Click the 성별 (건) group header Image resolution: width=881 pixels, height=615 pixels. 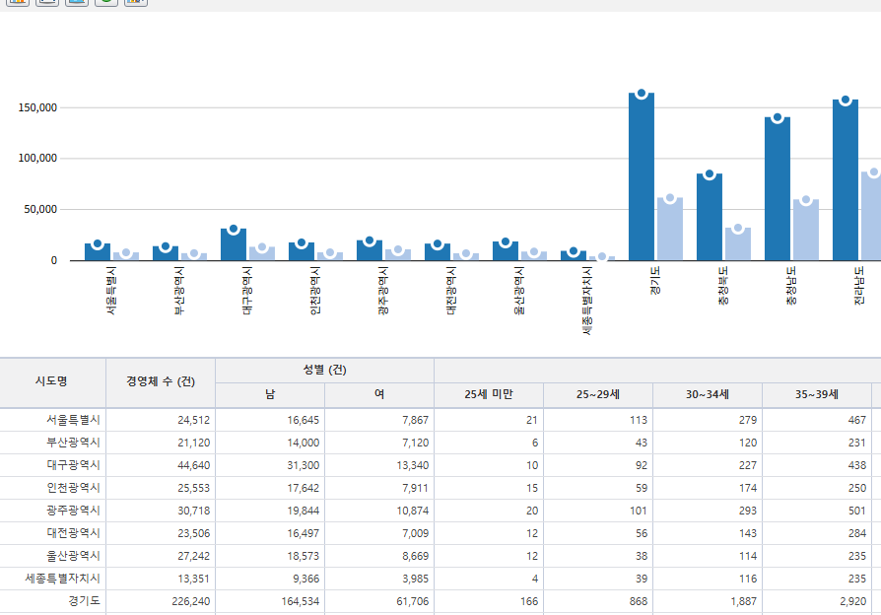pos(325,370)
